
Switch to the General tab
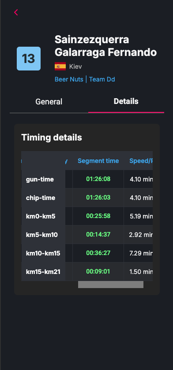[49, 102]
